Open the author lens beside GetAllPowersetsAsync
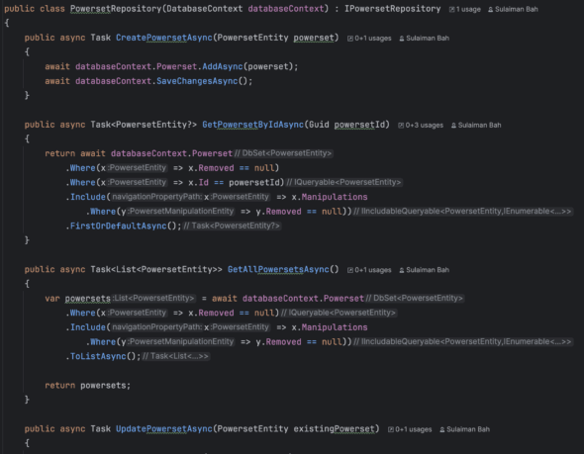The height and width of the screenshot is (454, 584). click(424, 270)
